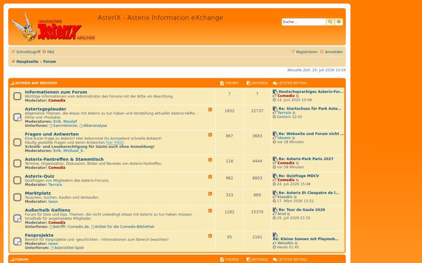Click the forum status icon beside Asterix-Quiz
Screen dimensions: 422x263
pyautogui.click(x=17, y=180)
